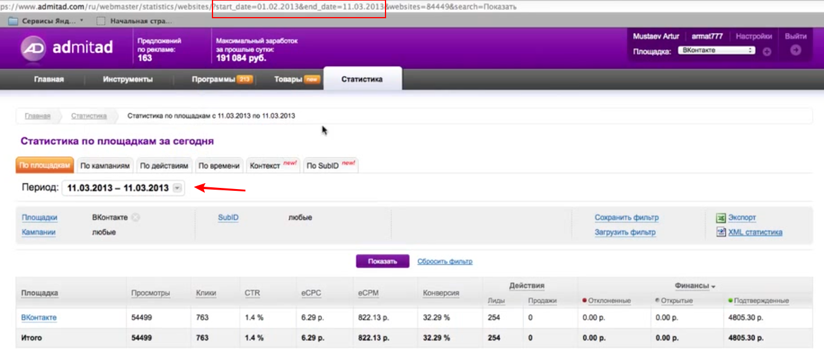Click 54499 in the Итого row
This screenshot has height=364, width=824.
(142, 338)
